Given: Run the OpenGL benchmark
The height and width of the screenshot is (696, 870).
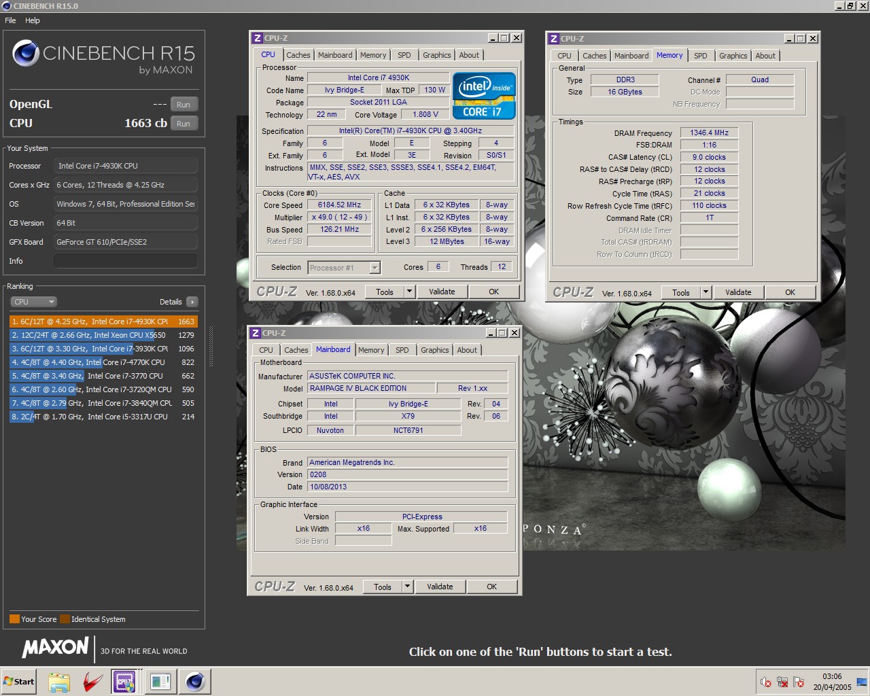Looking at the screenshot, I should click(184, 105).
